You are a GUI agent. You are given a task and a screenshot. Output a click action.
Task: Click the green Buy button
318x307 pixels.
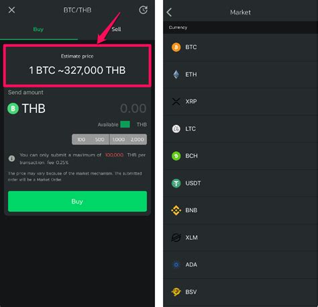77,202
